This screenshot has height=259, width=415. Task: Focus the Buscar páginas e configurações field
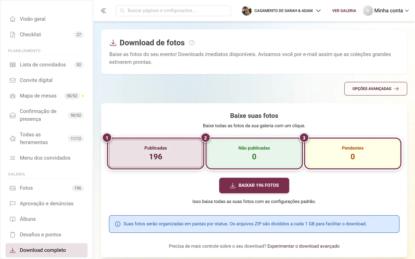[173, 11]
